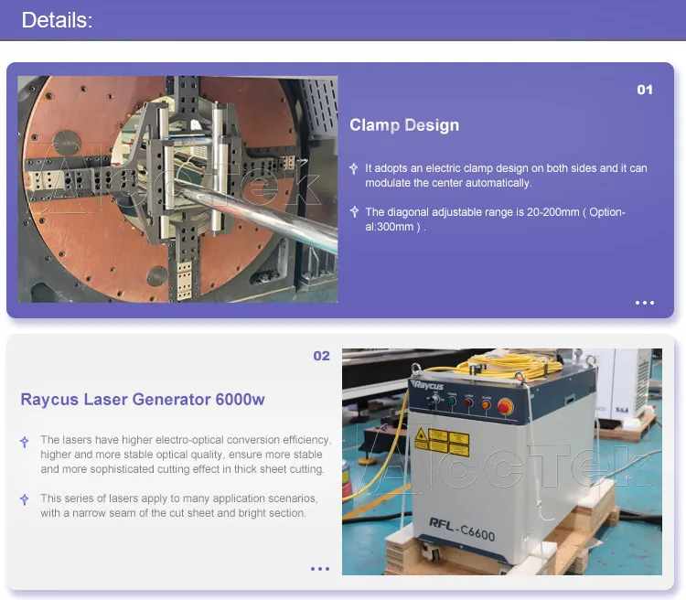Image resolution: width=686 pixels, height=600 pixels.
Task: Click the 01 section number
Action: coord(645,90)
